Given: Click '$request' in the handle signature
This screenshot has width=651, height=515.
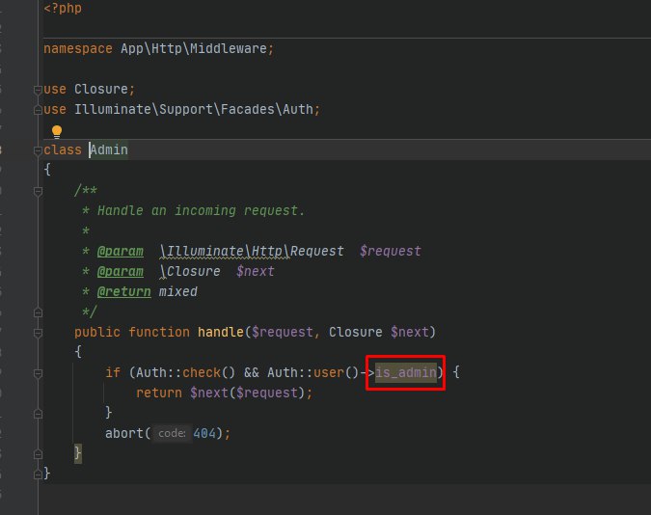Looking at the screenshot, I should [x=283, y=333].
